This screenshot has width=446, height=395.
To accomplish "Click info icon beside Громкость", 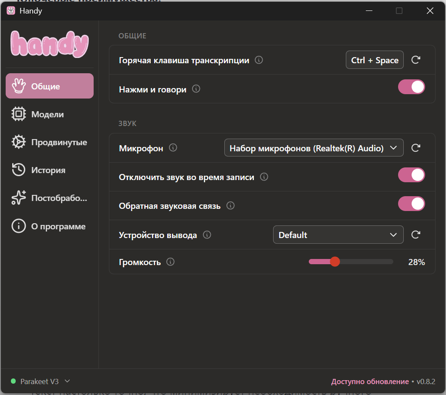I will click(170, 262).
